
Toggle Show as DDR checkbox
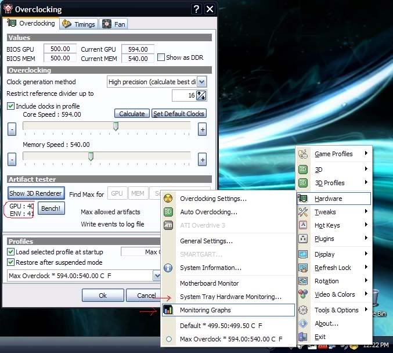click(x=161, y=57)
